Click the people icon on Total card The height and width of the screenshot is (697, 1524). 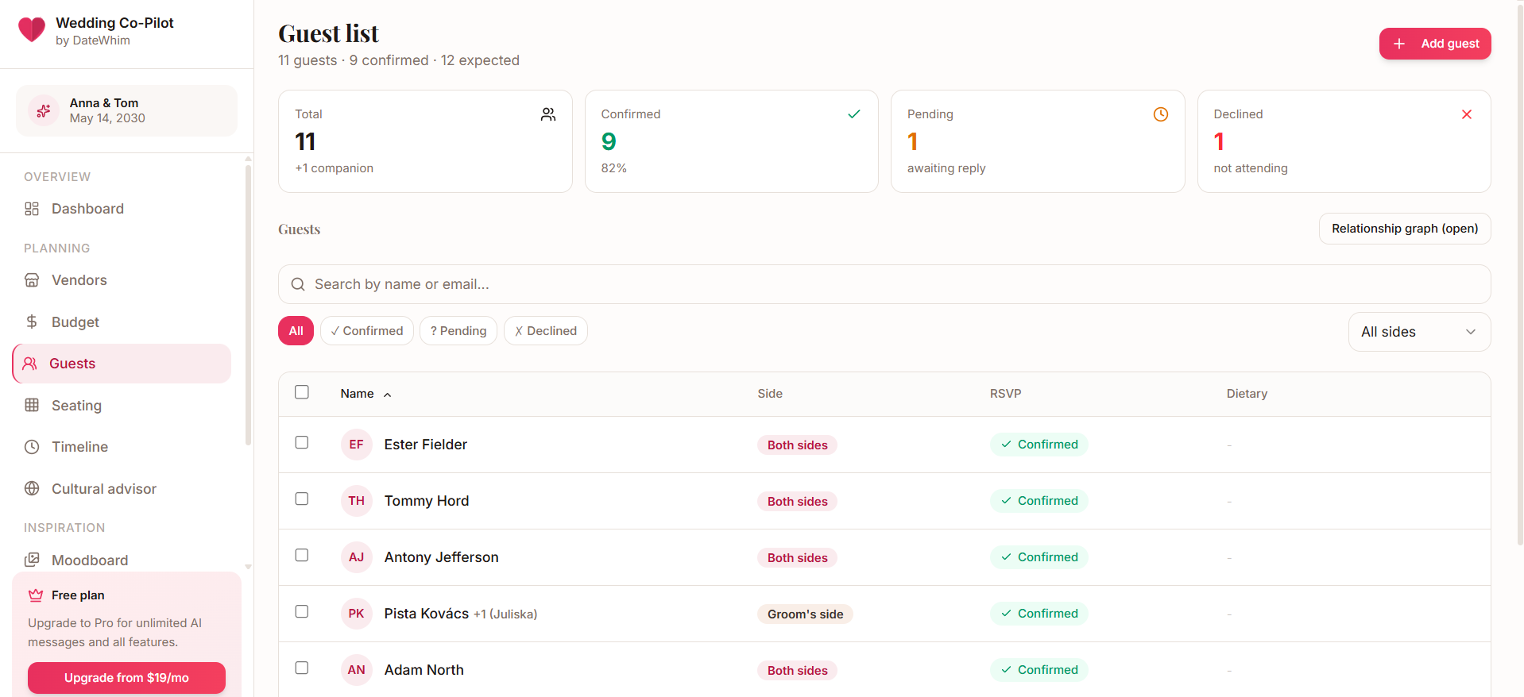[x=548, y=114]
